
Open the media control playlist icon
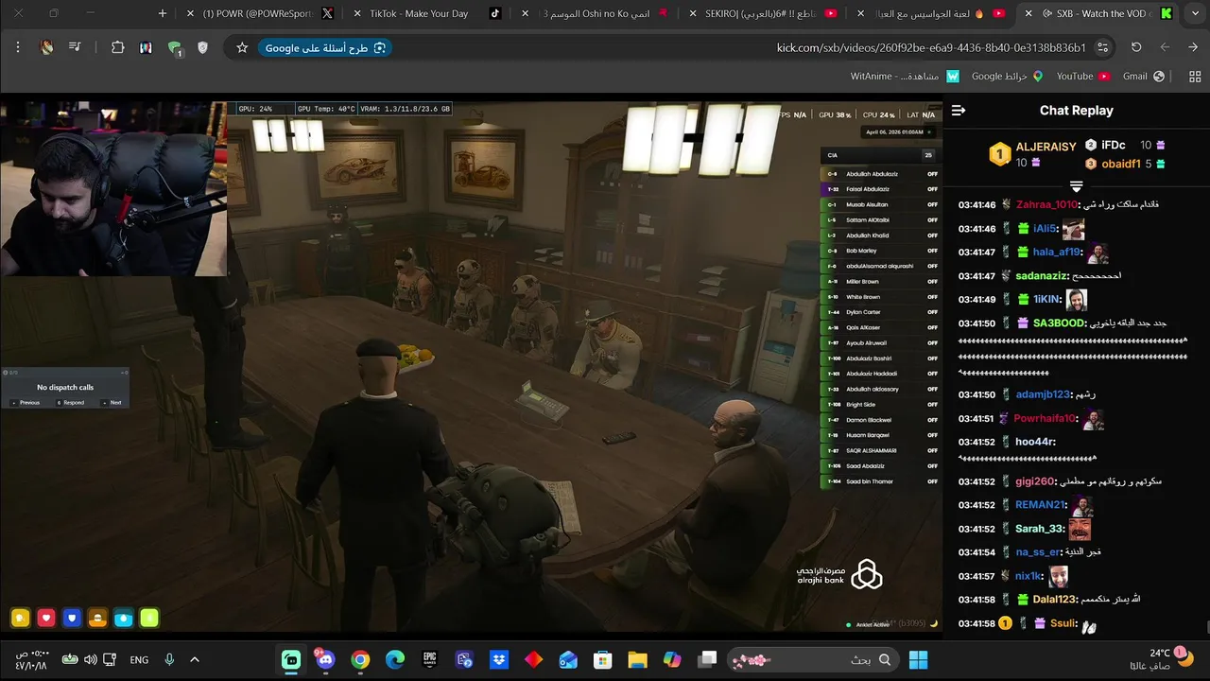[75, 47]
